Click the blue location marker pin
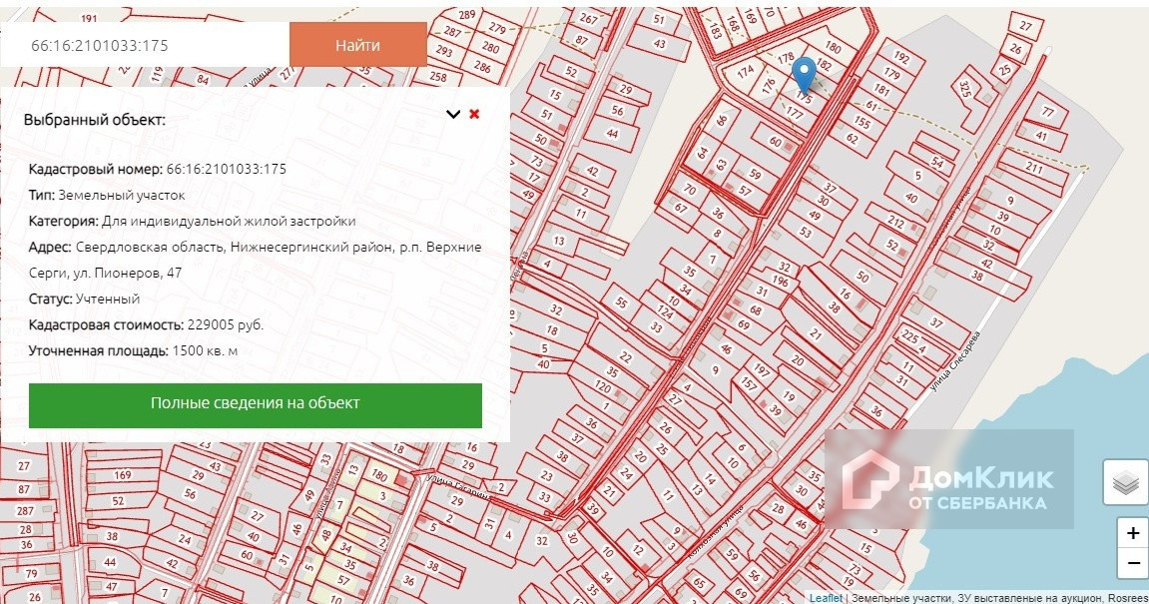This screenshot has height=604, width=1149. click(804, 76)
